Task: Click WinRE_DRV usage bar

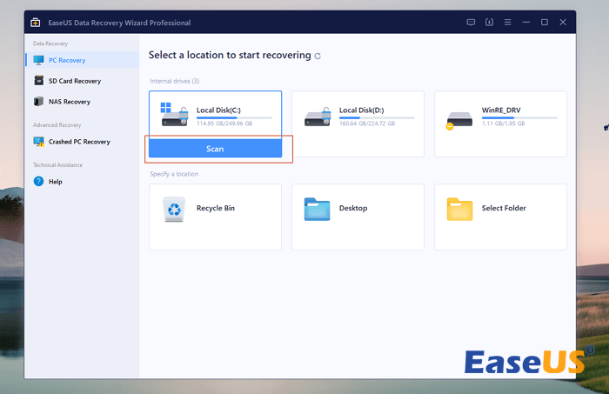Action: click(519, 117)
